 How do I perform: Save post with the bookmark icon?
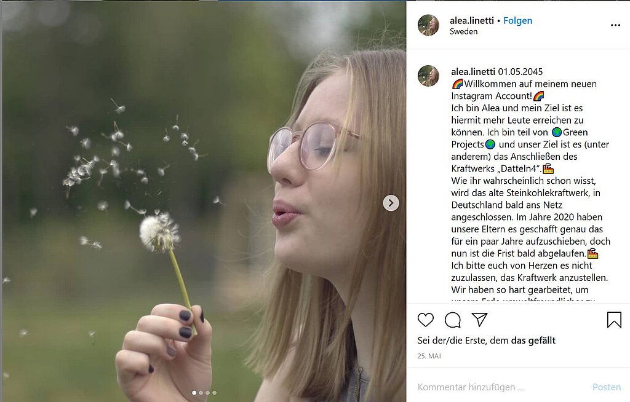[613, 320]
